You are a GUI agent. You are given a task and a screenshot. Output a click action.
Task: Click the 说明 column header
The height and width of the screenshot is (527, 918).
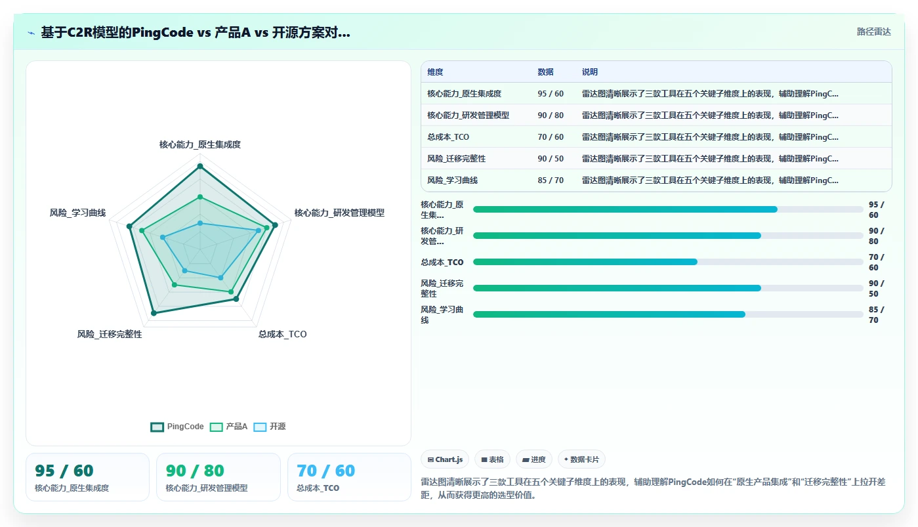(590, 72)
